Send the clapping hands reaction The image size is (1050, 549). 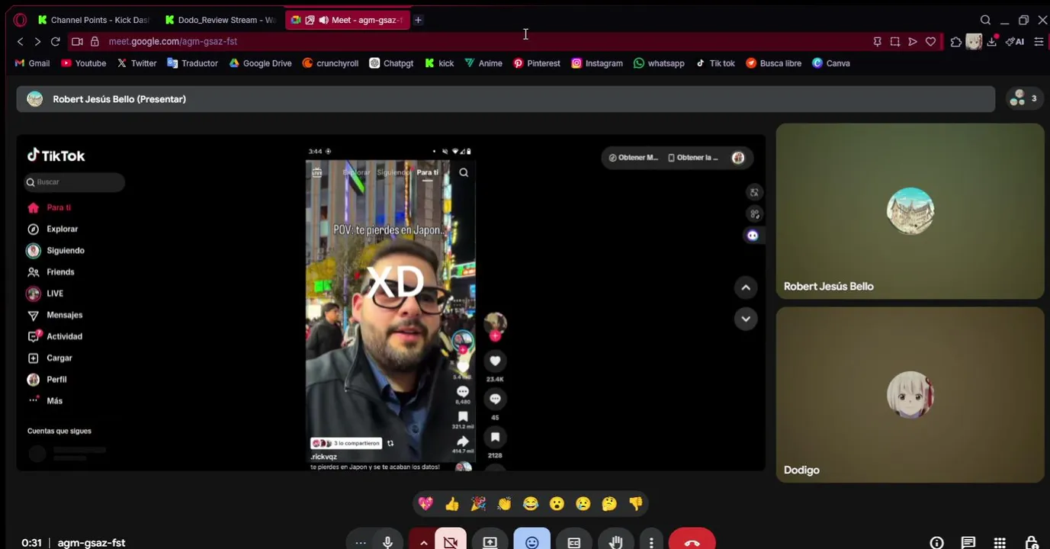pyautogui.click(x=504, y=503)
